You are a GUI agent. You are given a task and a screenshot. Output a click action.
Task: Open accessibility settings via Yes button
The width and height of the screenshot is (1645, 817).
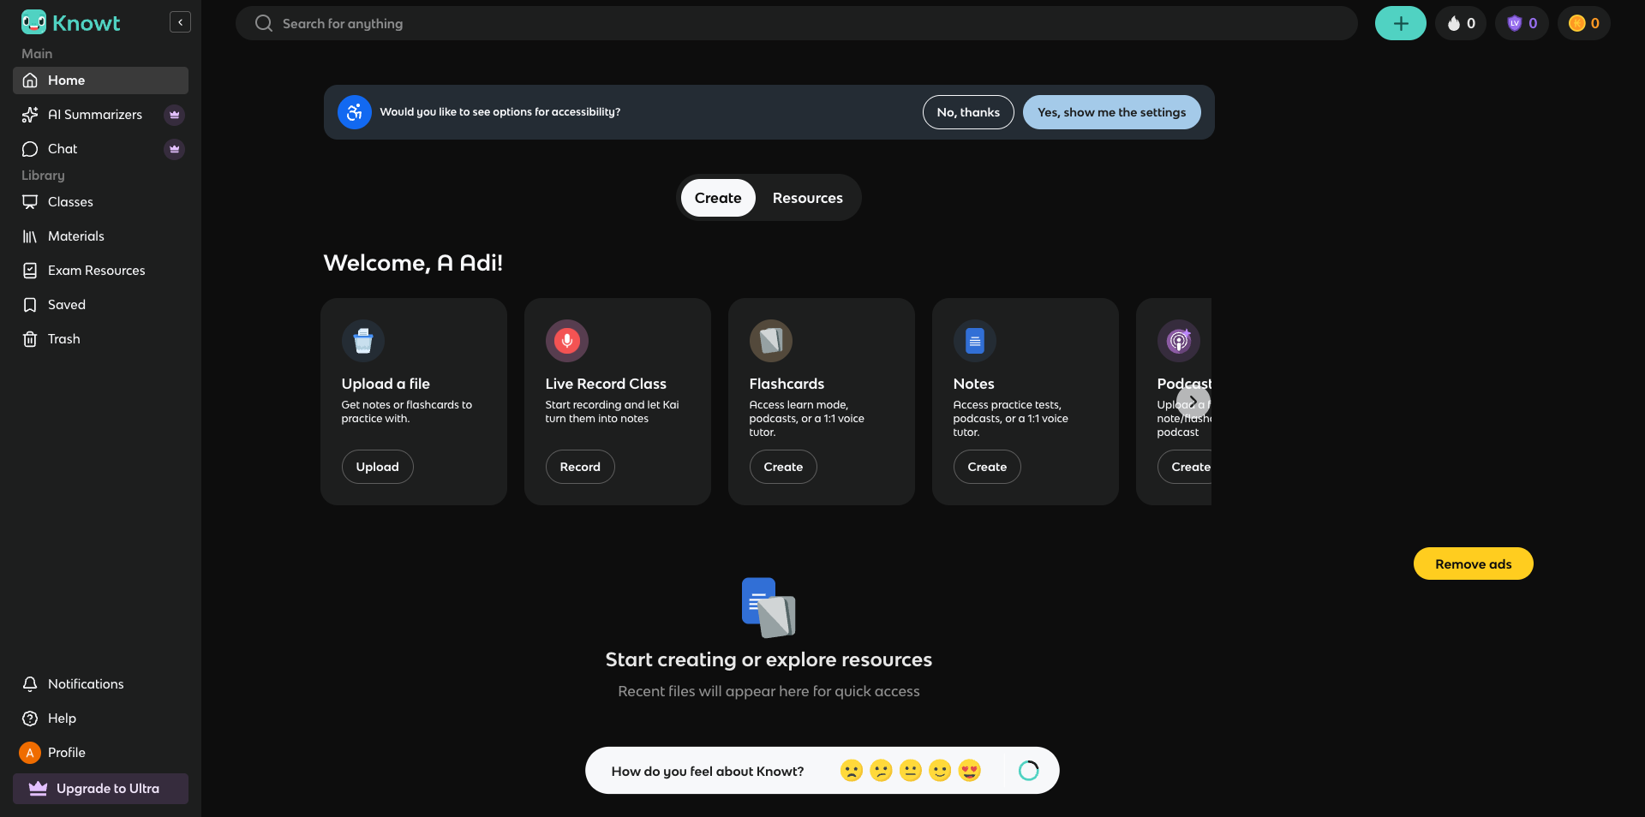pos(1111,112)
